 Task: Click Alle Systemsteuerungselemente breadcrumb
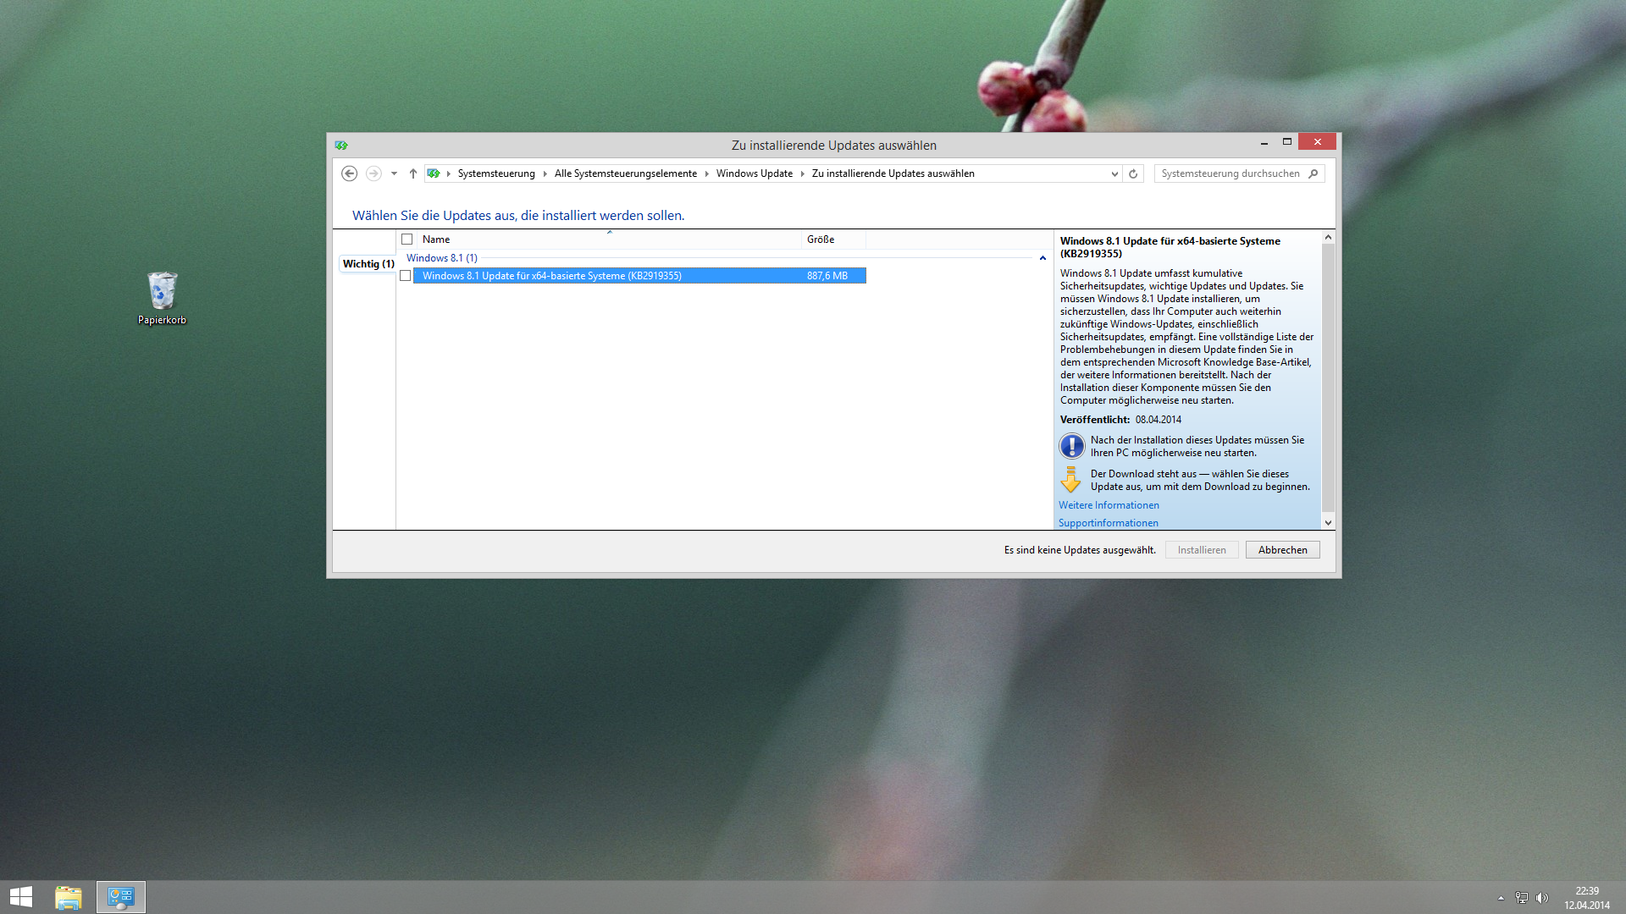[x=626, y=173]
